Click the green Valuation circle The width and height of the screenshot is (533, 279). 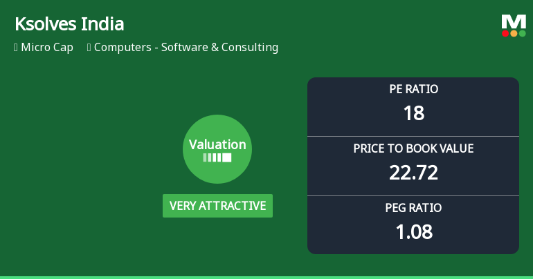click(x=217, y=149)
